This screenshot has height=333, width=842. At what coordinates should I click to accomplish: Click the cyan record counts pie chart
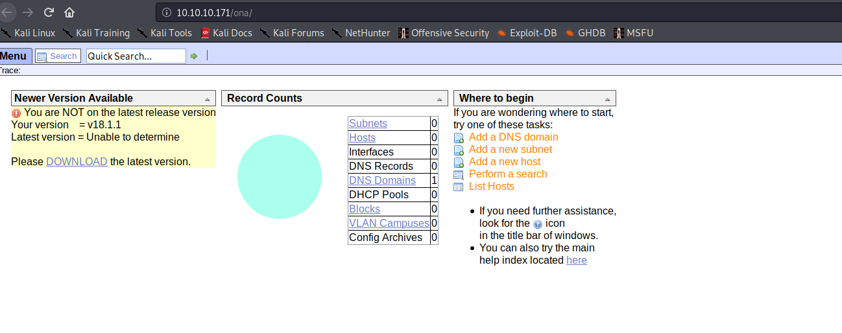click(x=280, y=177)
